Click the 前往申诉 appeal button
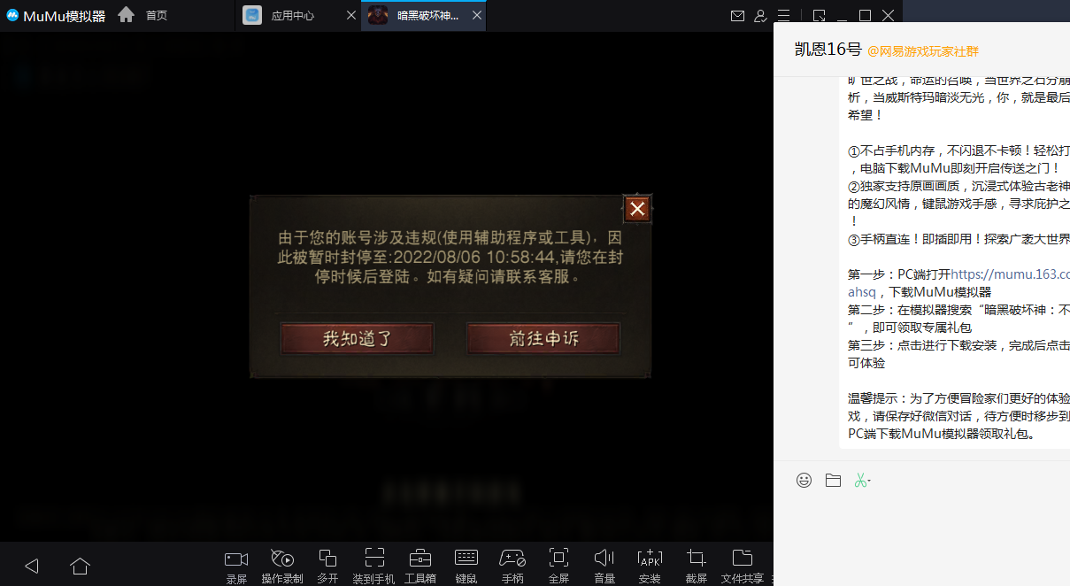This screenshot has width=1070, height=586. click(543, 338)
